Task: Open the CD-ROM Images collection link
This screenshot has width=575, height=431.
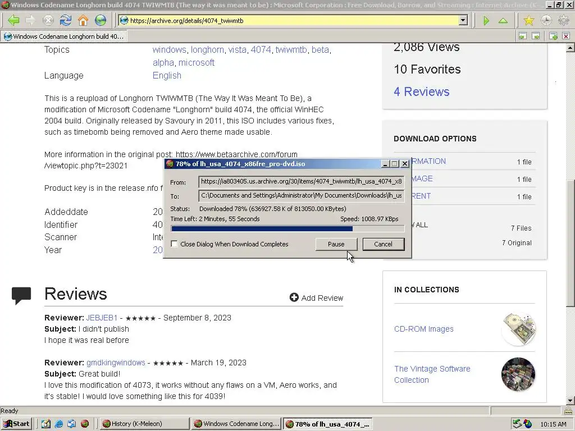Action: pos(423,329)
